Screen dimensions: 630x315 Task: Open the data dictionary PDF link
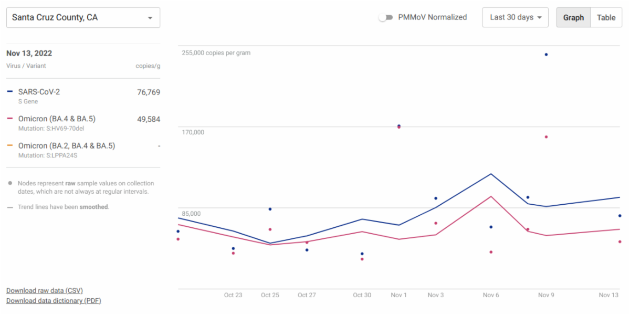coord(54,301)
